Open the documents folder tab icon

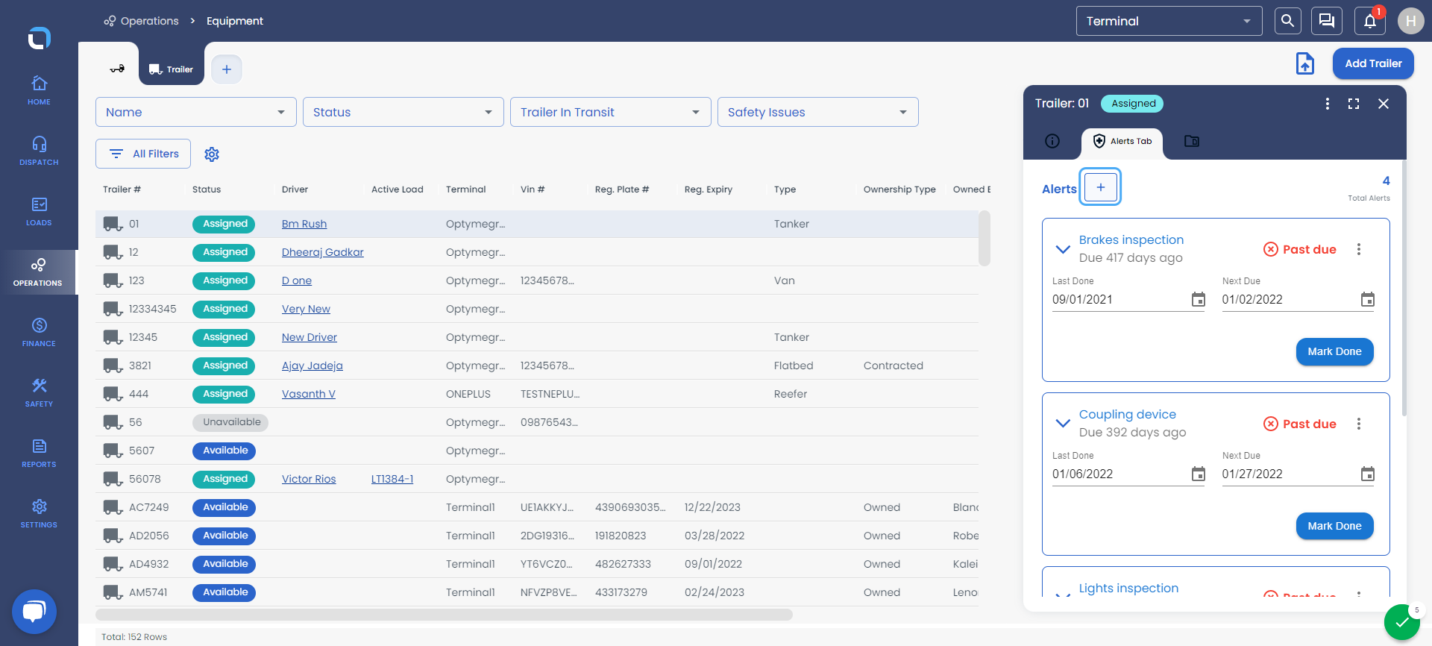(x=1192, y=141)
